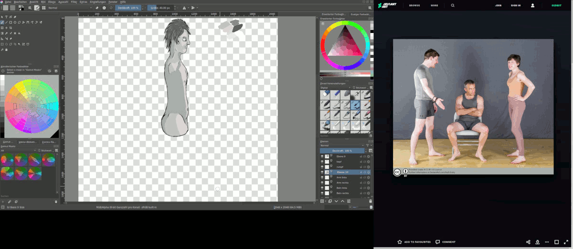Screen dimensions: 573x249
Task: Click the preserve alpha icon in toolbar
Action: click(x=104, y=8)
